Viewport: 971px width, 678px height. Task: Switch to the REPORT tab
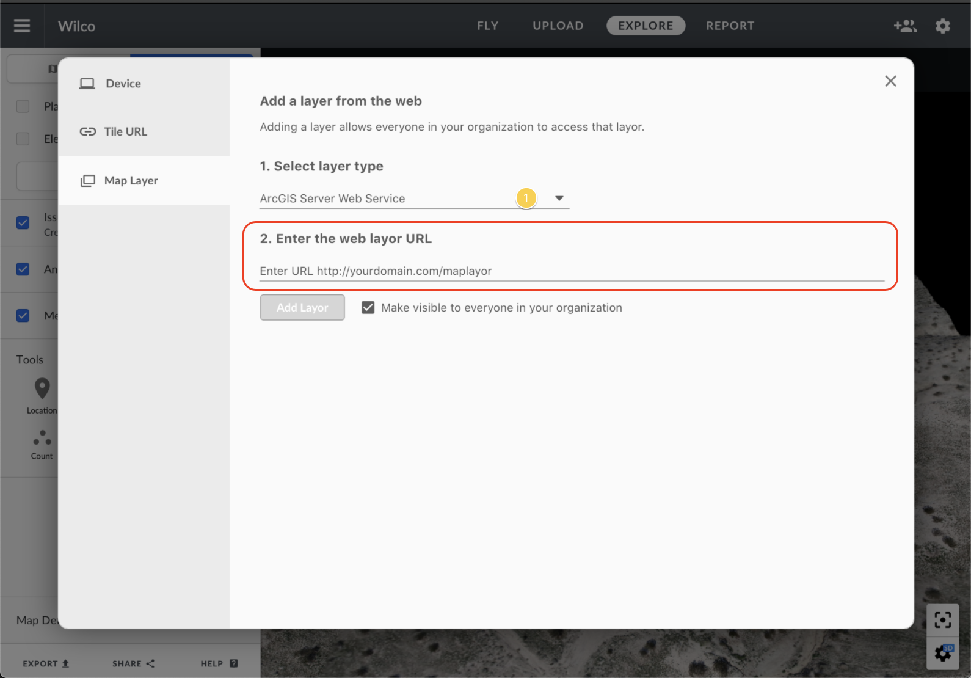tap(730, 26)
